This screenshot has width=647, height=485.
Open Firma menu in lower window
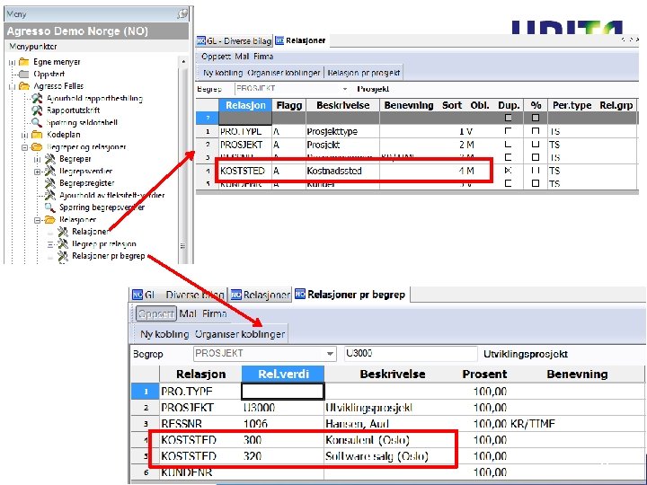[x=214, y=313]
